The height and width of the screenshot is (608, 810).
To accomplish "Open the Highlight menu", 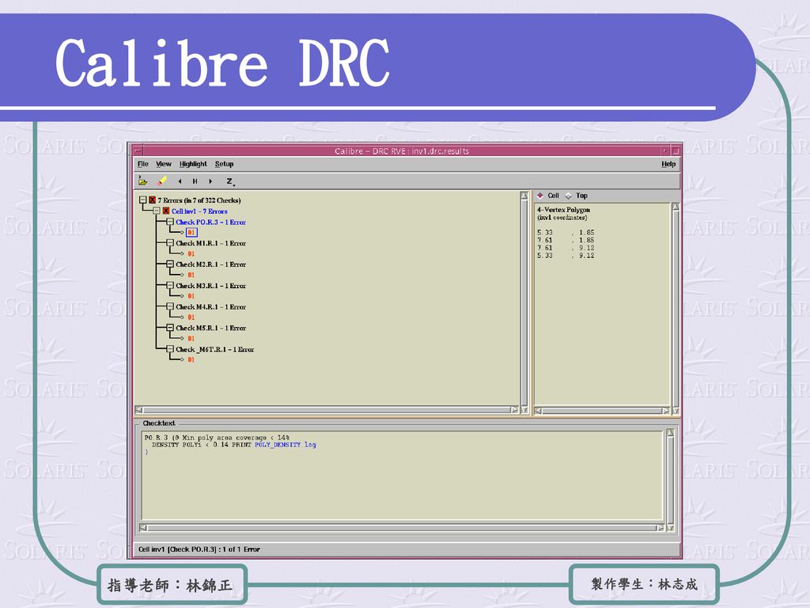I will click(193, 164).
